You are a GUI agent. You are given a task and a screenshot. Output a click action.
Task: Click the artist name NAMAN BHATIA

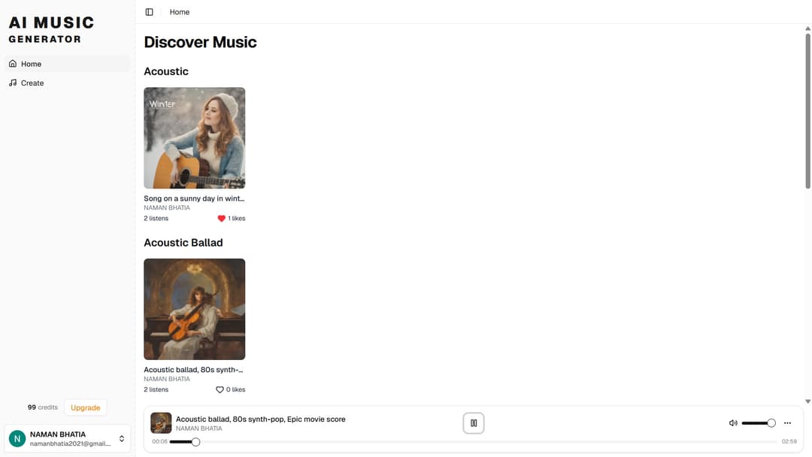(167, 207)
